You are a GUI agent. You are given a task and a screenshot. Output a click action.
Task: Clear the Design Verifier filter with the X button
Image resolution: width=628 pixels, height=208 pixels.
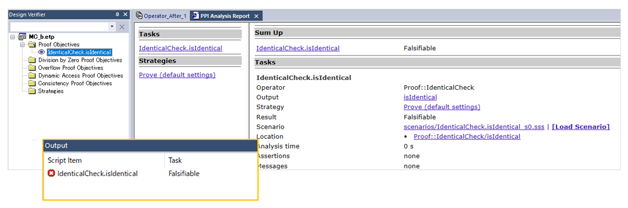tap(122, 27)
